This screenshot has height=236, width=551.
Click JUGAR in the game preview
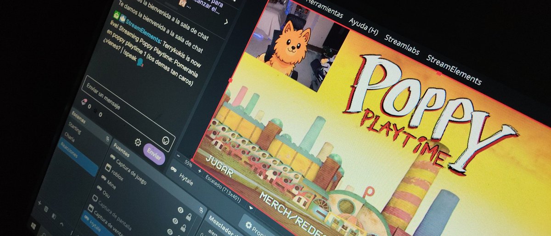[x=219, y=166]
